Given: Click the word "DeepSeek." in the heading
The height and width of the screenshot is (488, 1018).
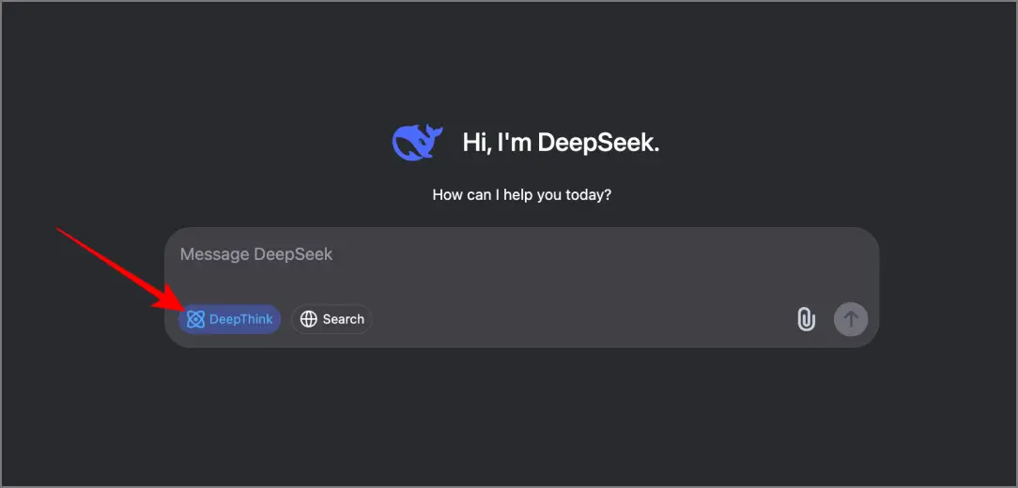Looking at the screenshot, I should pos(598,142).
